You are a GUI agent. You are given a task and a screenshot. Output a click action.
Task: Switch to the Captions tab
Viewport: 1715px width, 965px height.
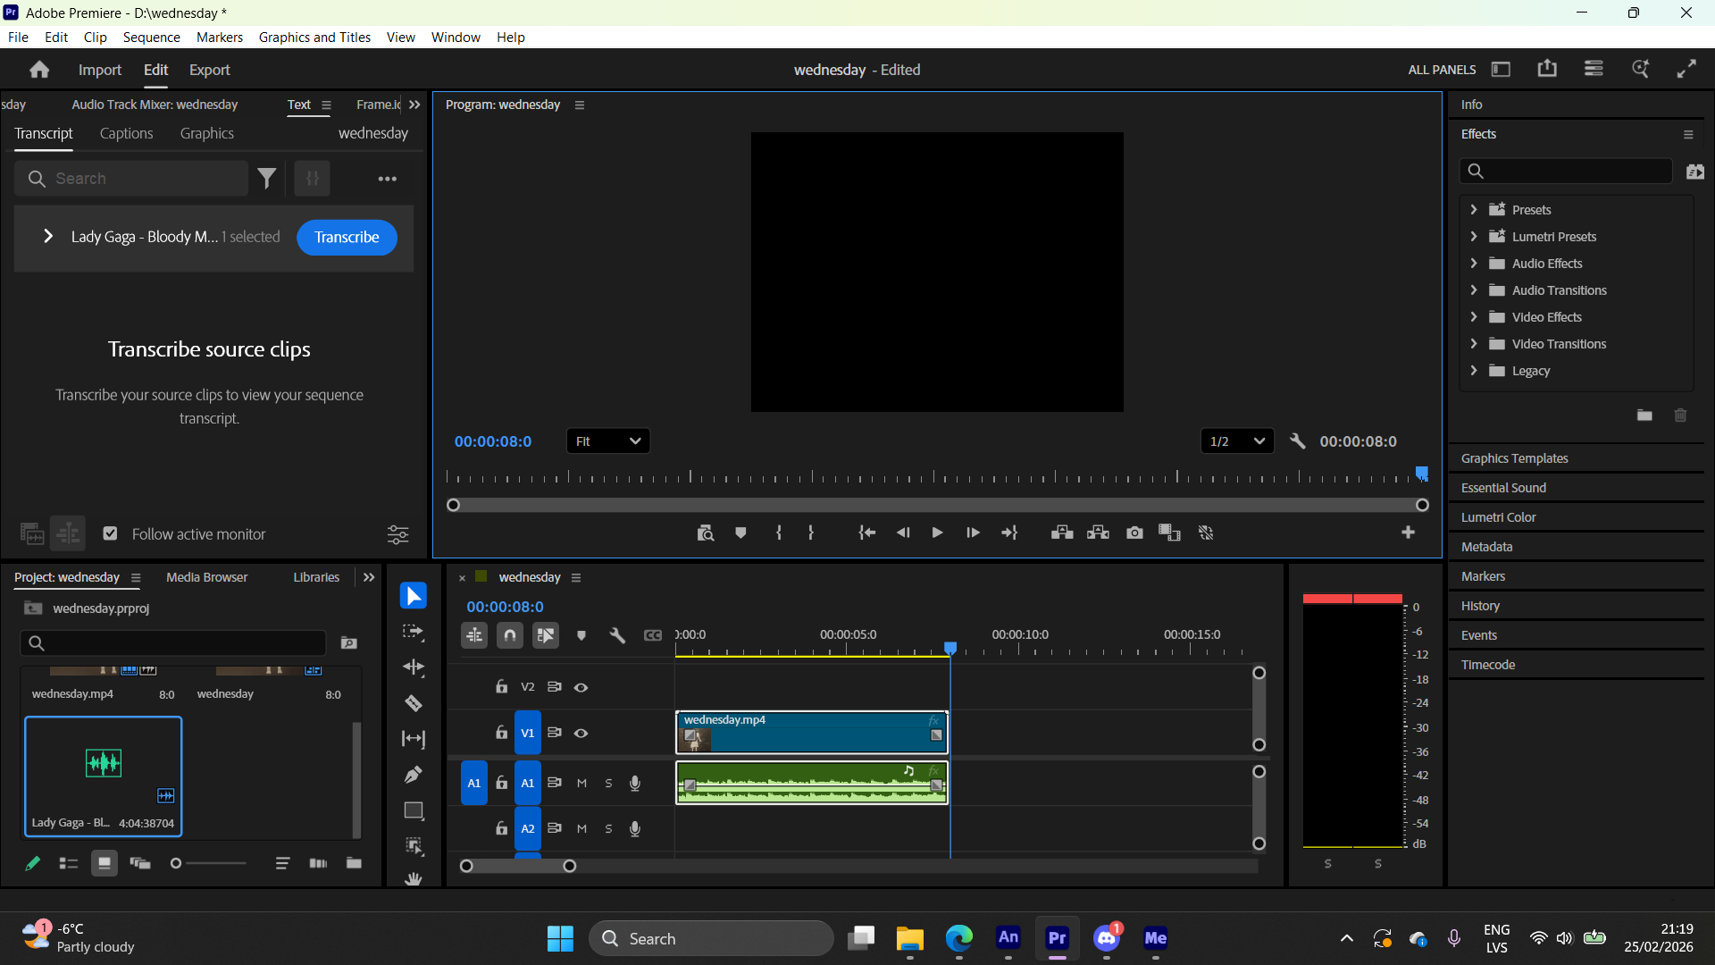(x=126, y=133)
